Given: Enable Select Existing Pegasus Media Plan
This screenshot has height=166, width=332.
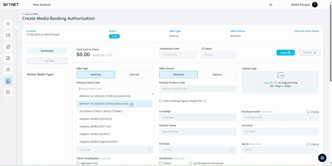Looking at the screenshot, I should point(161,101).
